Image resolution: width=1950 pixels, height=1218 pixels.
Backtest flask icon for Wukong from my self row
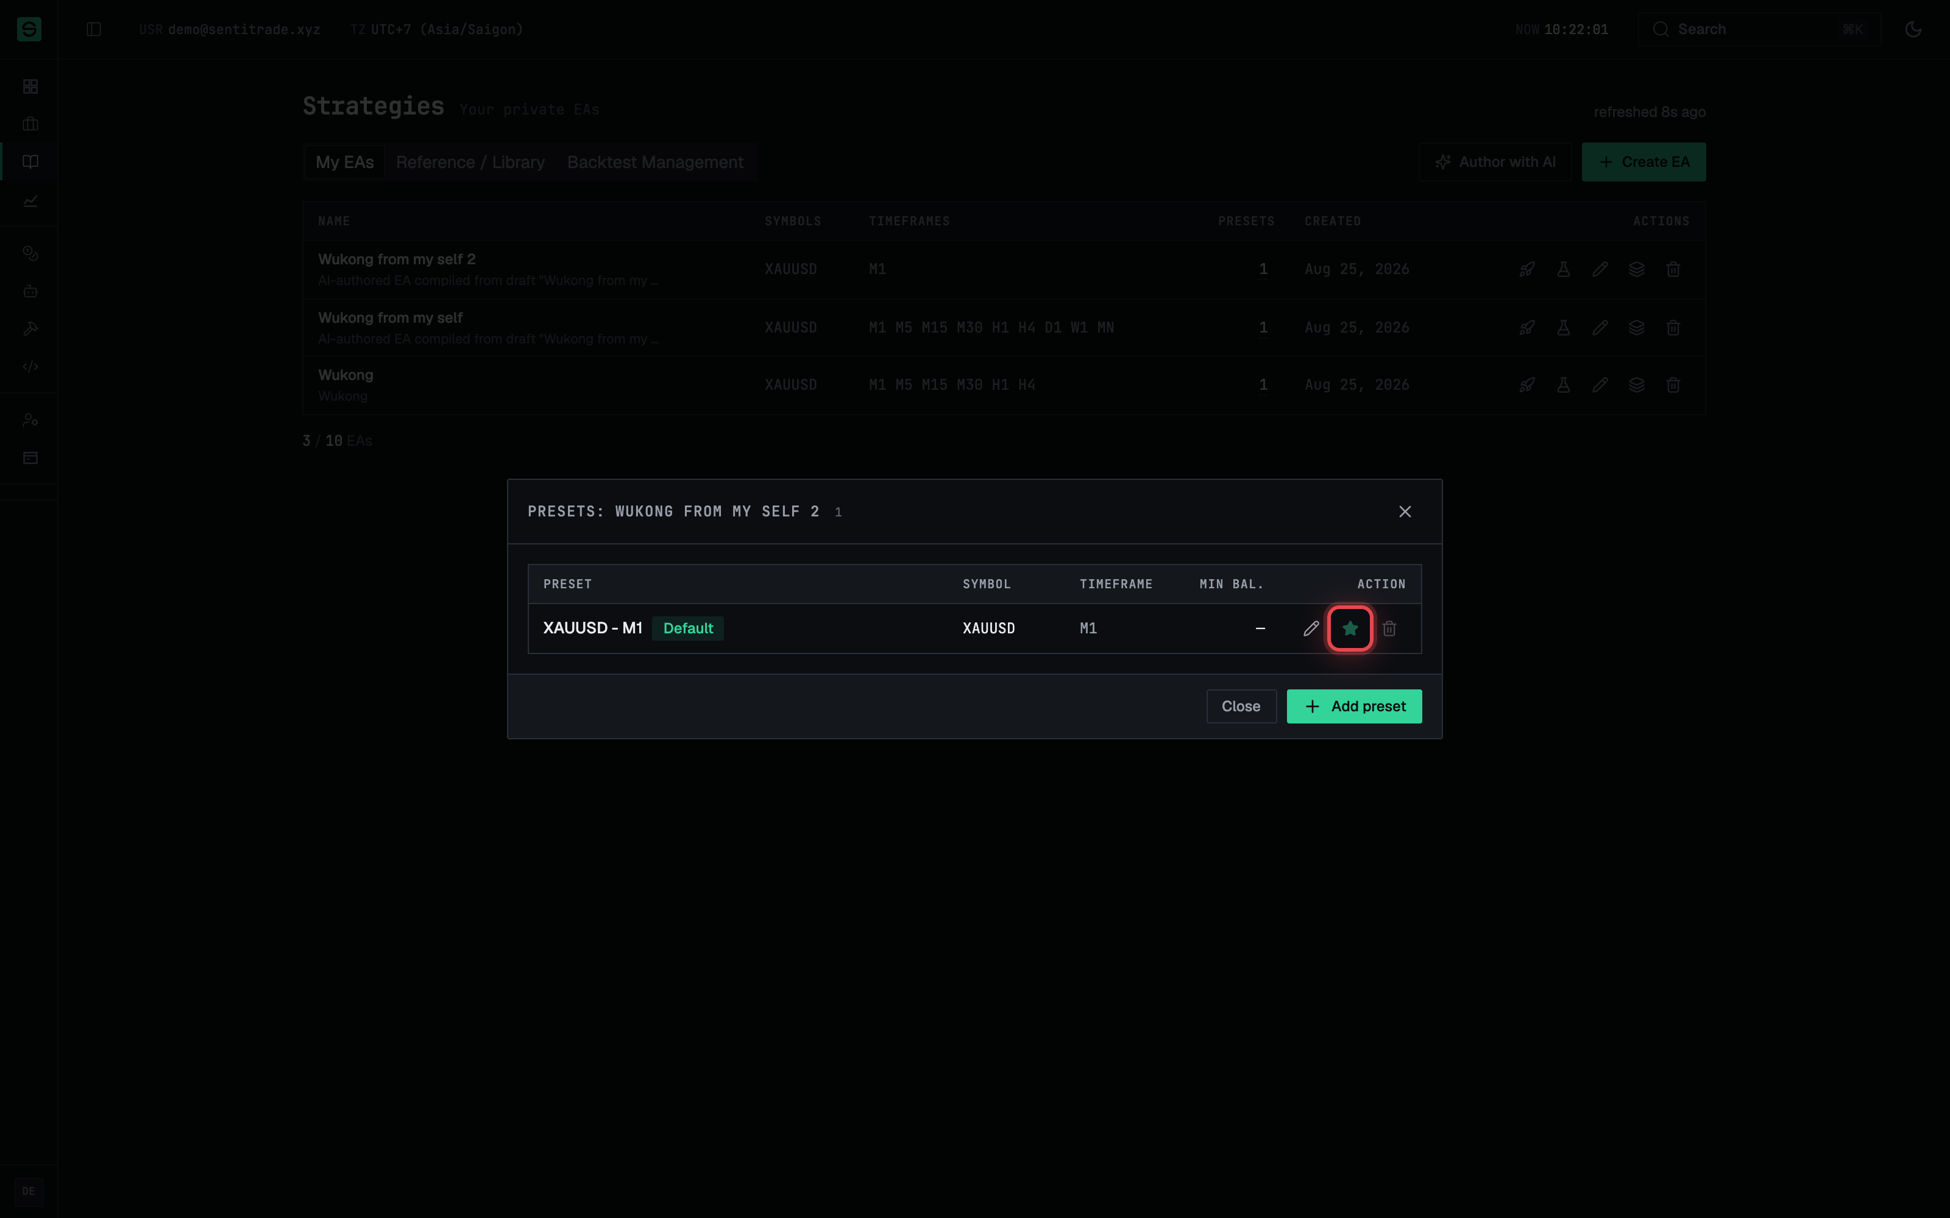[x=1563, y=328]
